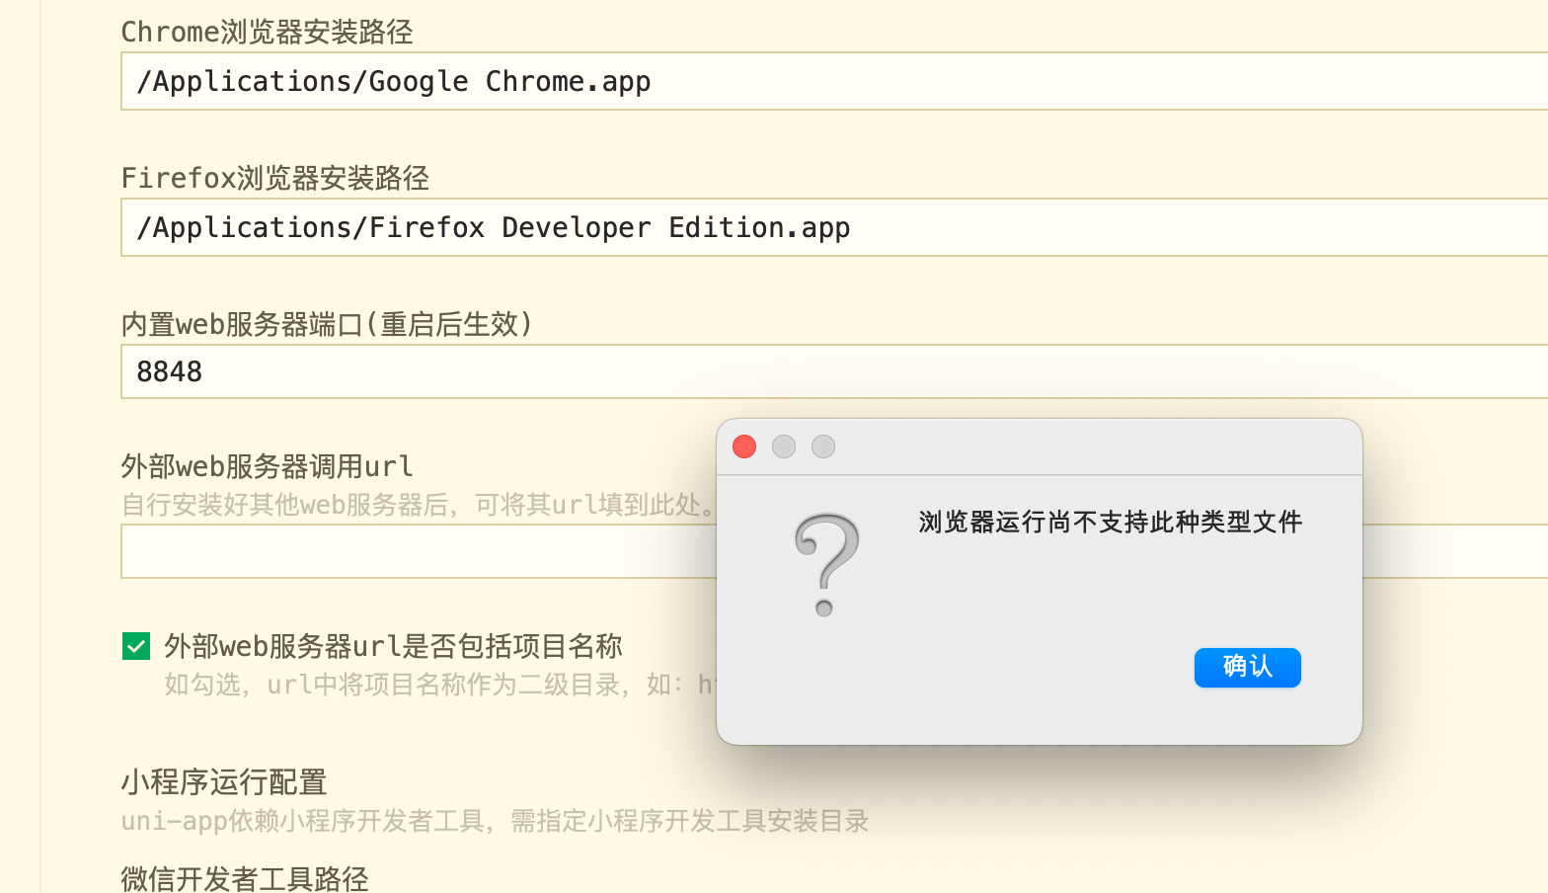Click the 浏览器运行尚不支持此种类型文件 message text
The image size is (1548, 893).
pyautogui.click(x=1110, y=522)
